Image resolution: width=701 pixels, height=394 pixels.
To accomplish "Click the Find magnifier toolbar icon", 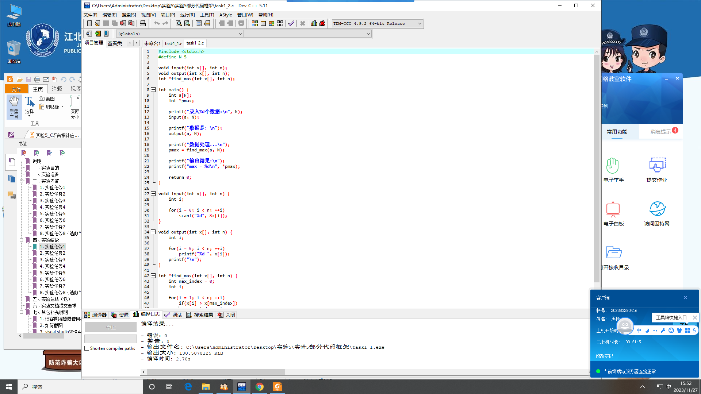I will tap(179, 23).
